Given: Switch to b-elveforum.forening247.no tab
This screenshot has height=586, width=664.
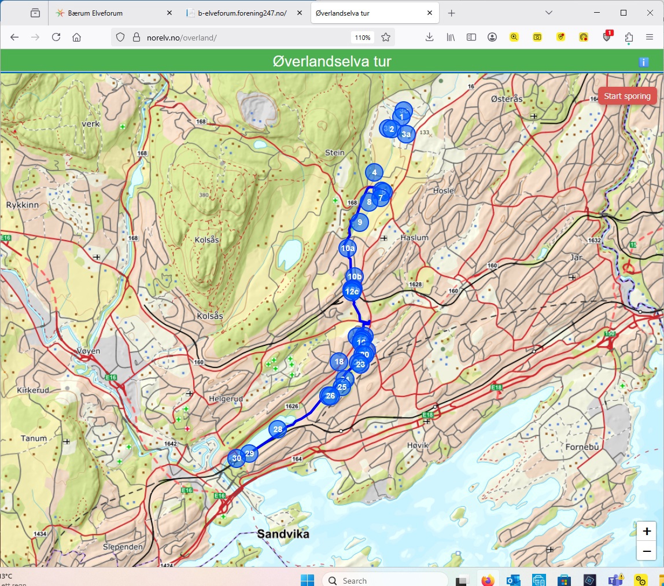Looking at the screenshot, I should (x=242, y=13).
